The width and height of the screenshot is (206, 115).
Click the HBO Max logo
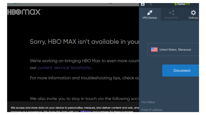pos(25,12)
